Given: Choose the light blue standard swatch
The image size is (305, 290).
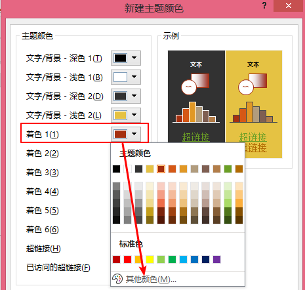Looking at the screenshot, I should point(183,259).
